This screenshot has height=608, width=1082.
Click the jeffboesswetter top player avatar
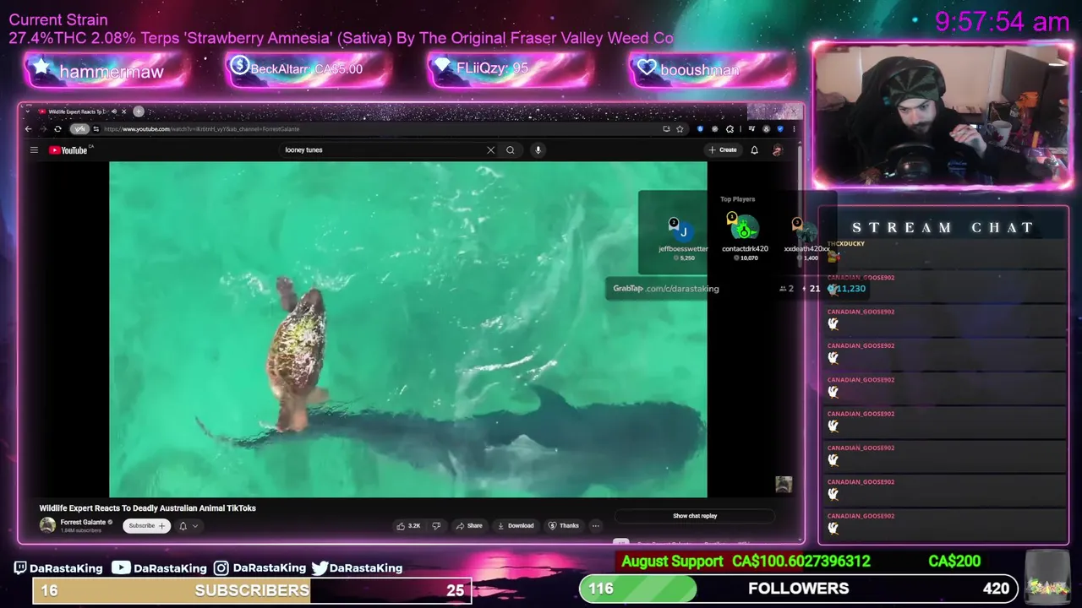[x=683, y=231]
